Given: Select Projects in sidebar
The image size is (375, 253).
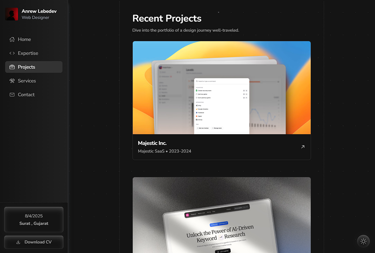Looking at the screenshot, I should (x=34, y=67).
